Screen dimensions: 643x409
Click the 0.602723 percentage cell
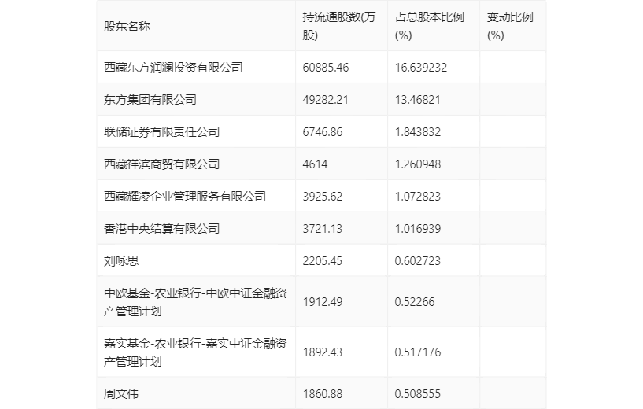click(x=417, y=261)
